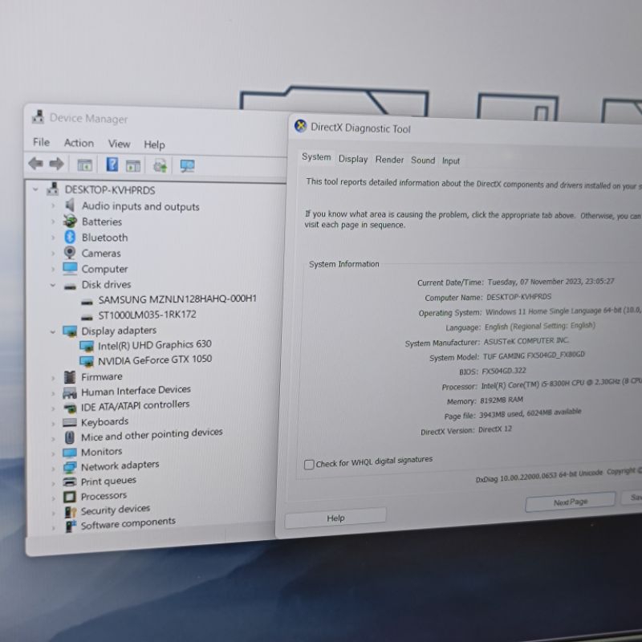This screenshot has height=642, width=642.
Task: Click the Processors category icon
Action: click(70, 497)
